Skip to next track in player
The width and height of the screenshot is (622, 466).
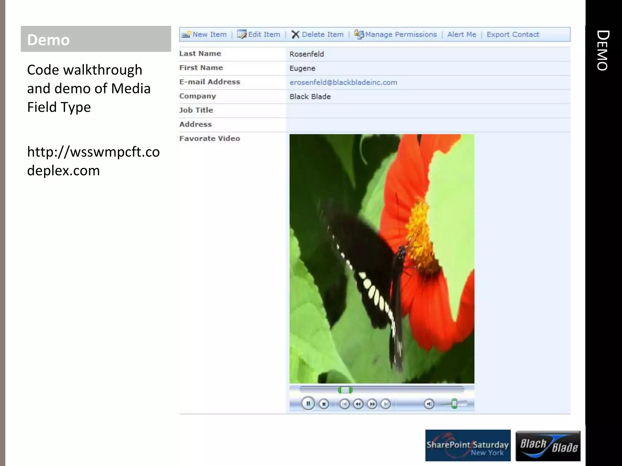click(x=386, y=404)
